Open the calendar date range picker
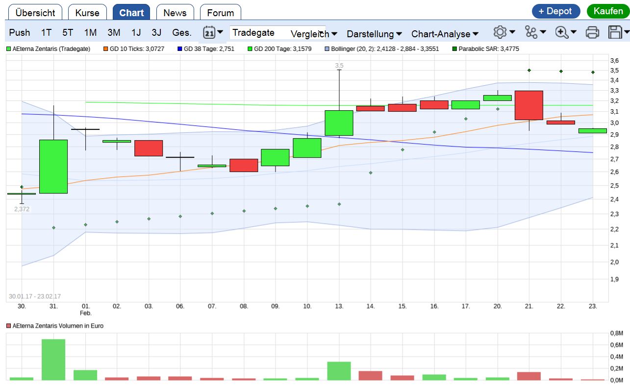This screenshot has height=386, width=630. coord(213,33)
